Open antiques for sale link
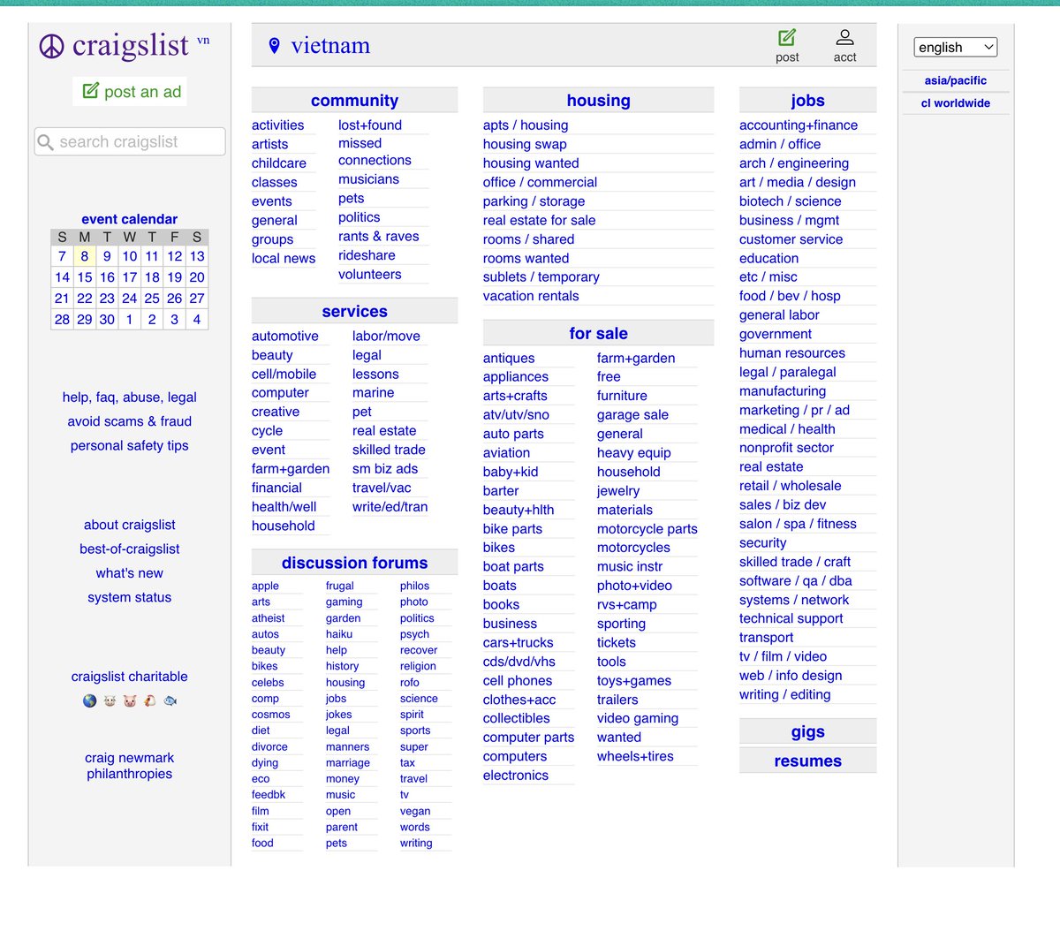This screenshot has height=931, width=1060. pos(509,358)
